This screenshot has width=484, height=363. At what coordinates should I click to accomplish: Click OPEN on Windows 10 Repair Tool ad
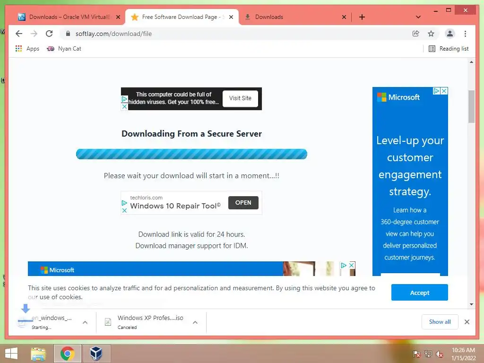pyautogui.click(x=243, y=203)
